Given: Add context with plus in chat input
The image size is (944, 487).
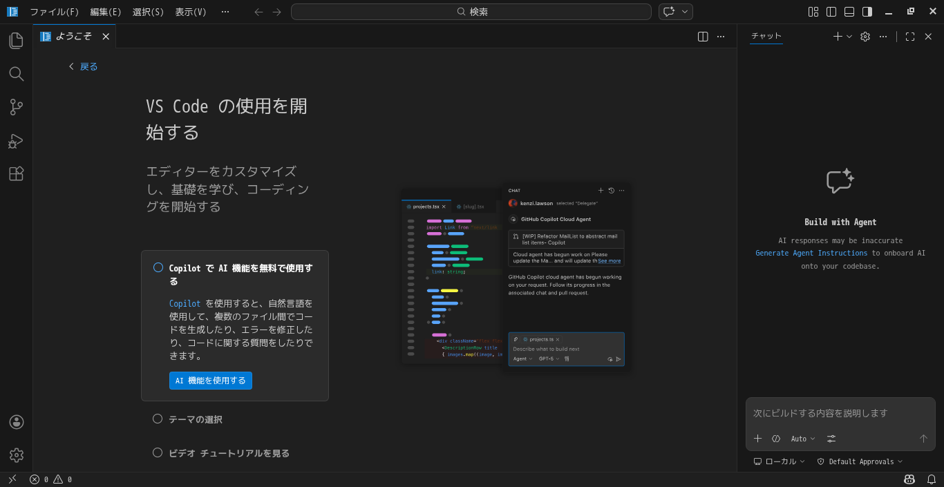Looking at the screenshot, I should pyautogui.click(x=757, y=439).
